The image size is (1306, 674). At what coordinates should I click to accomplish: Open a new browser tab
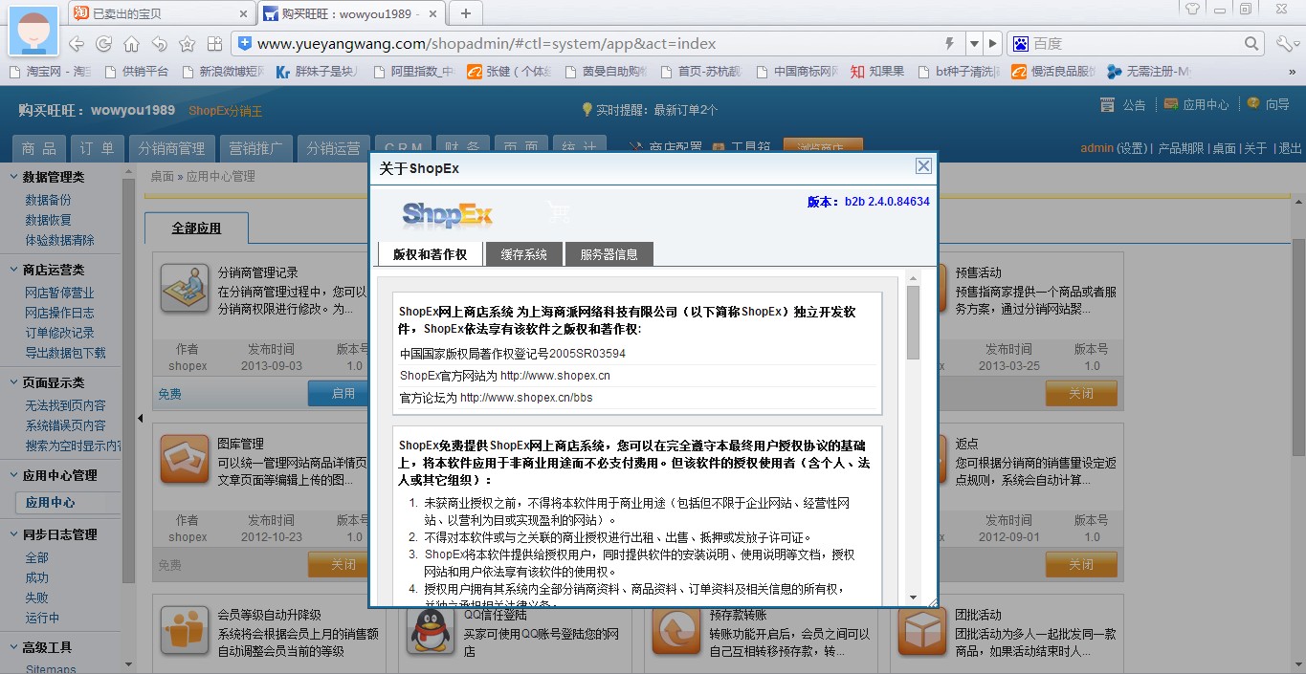click(x=466, y=13)
